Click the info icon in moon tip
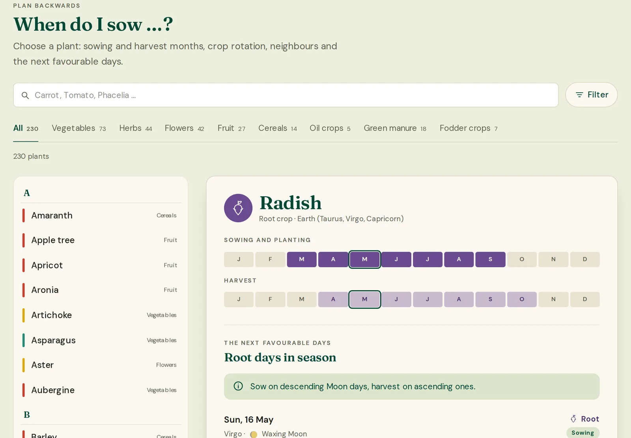This screenshot has width=631, height=438. 238,386
